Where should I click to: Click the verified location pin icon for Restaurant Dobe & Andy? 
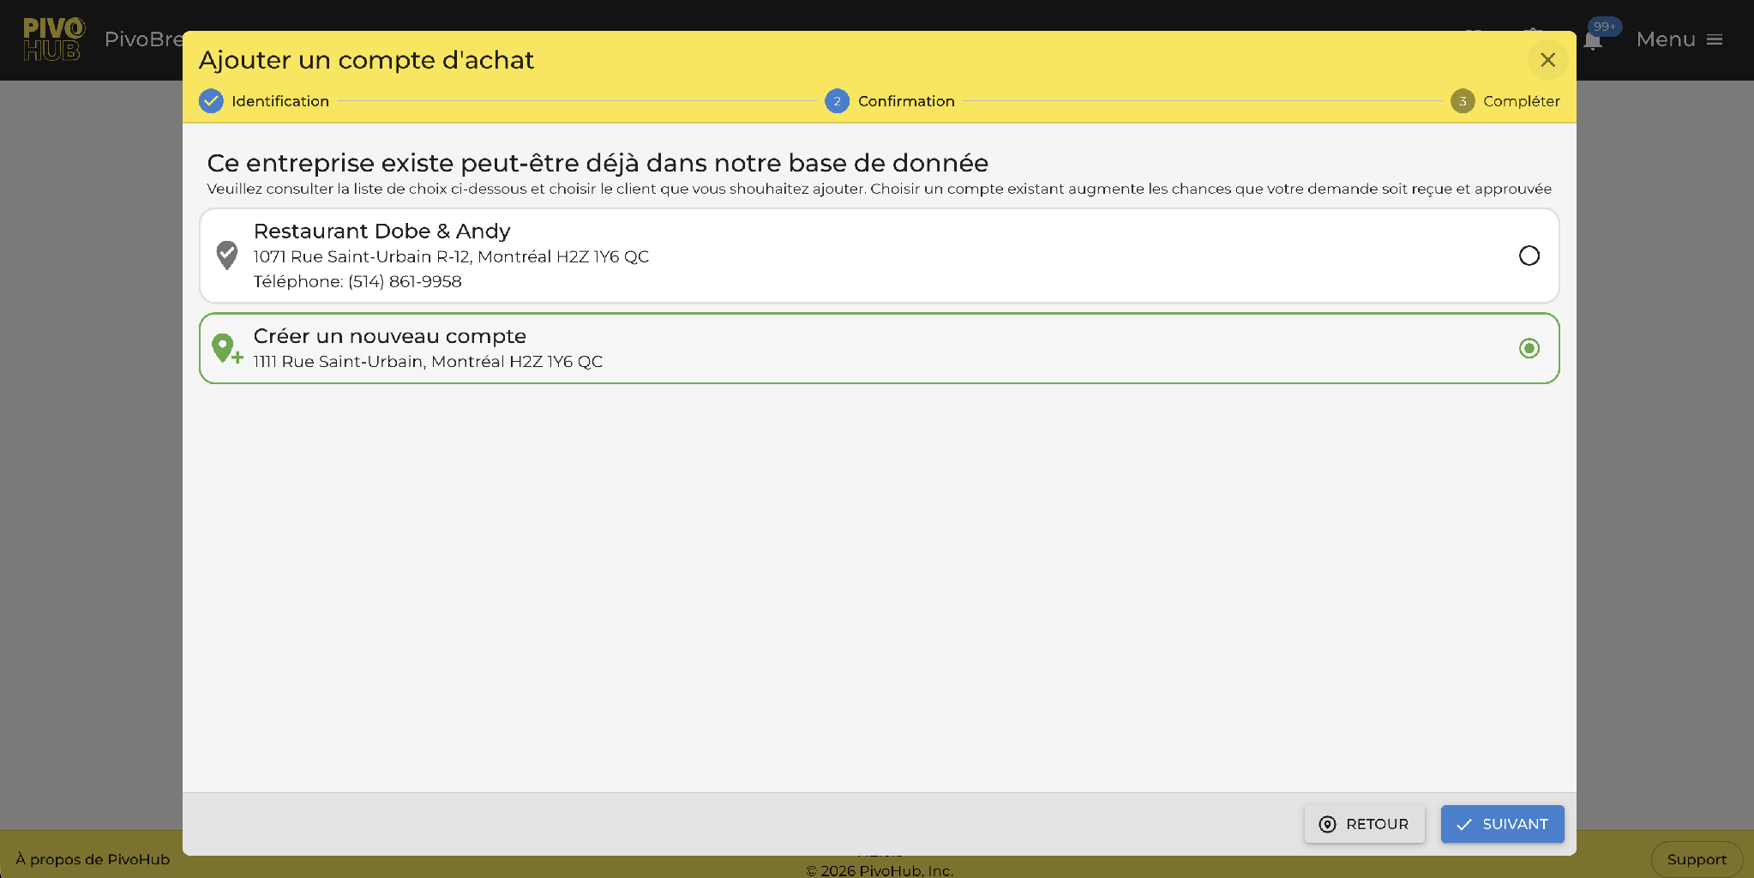[227, 256]
